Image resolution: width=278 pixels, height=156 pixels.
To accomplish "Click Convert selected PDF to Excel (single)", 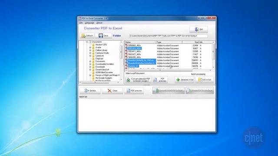I will point(138,80).
